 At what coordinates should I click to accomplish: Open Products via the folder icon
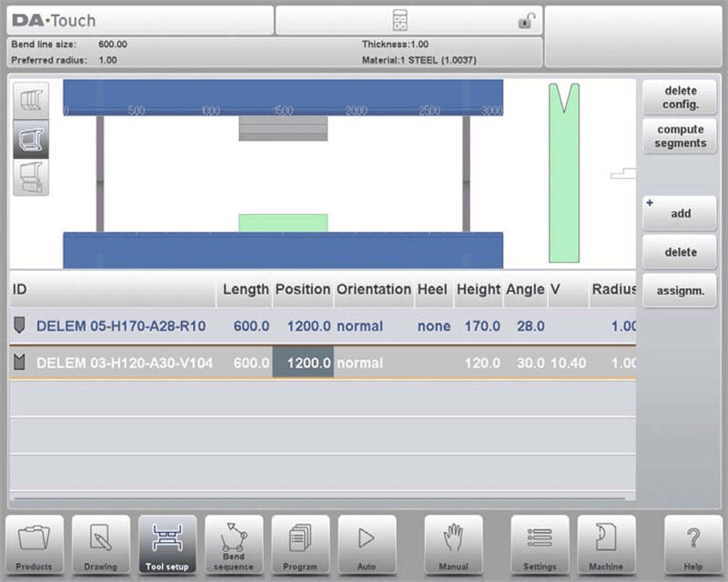[x=35, y=544]
